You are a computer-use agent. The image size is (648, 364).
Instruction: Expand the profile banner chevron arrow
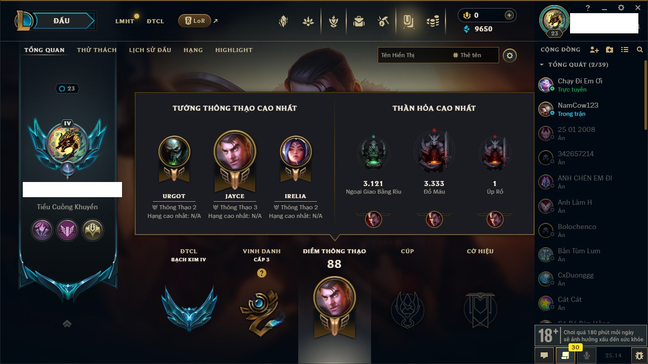coord(67,324)
